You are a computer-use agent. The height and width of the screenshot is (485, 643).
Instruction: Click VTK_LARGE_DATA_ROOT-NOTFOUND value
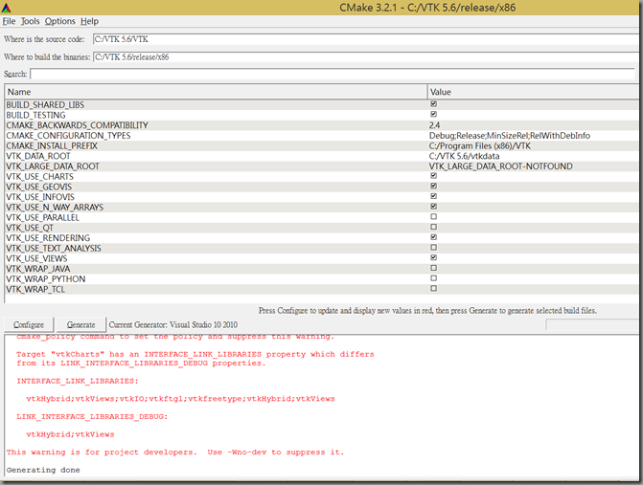501,166
